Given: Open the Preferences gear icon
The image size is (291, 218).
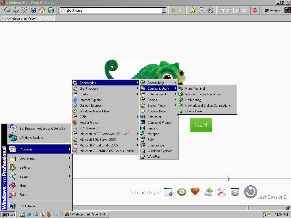Looking at the screenshot, I should pos(210,10).
